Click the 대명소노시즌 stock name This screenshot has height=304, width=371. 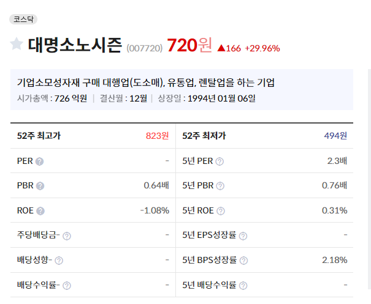click(75, 45)
